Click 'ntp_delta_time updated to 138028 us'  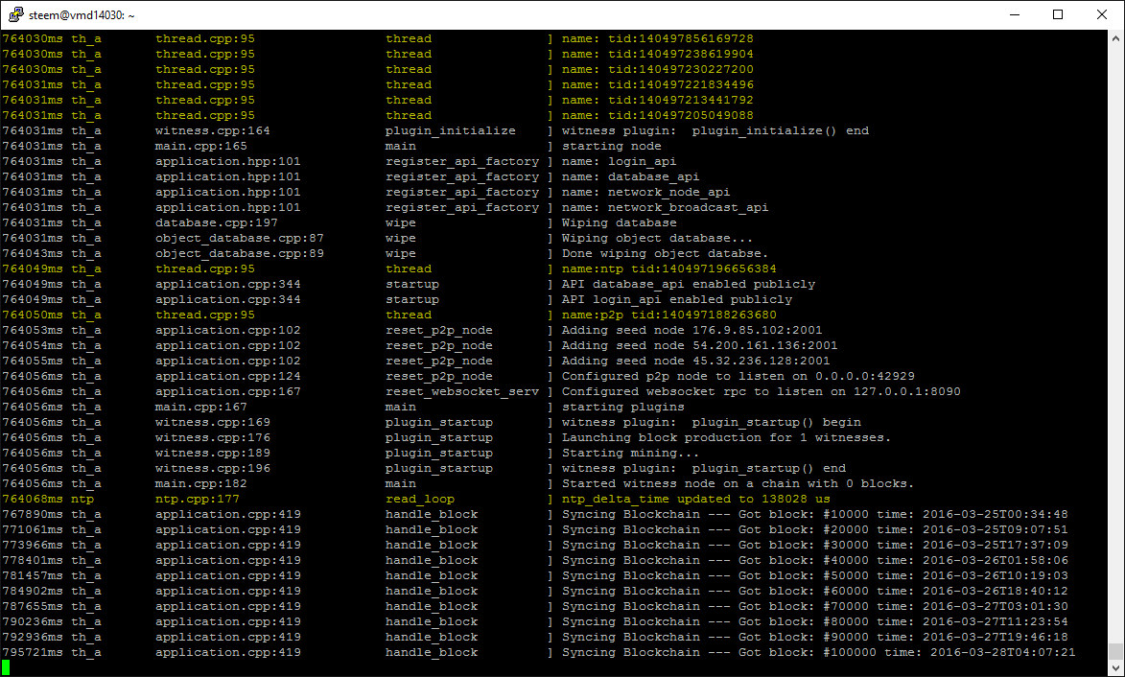click(x=696, y=500)
